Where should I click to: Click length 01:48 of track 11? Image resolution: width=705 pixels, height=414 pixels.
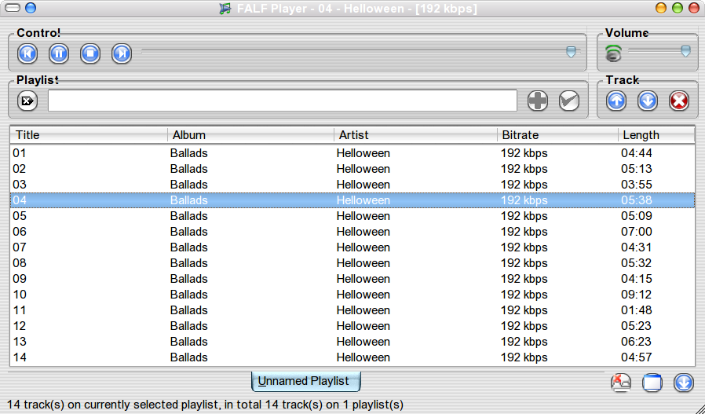point(636,310)
